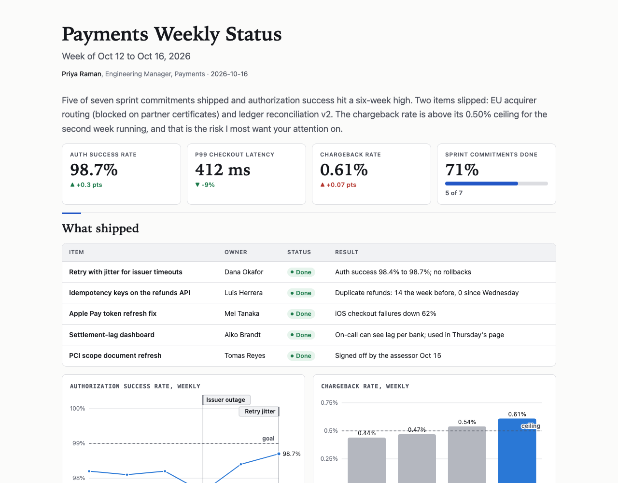Click the 98.7% end data point
This screenshot has width=618, height=483.
(279, 454)
